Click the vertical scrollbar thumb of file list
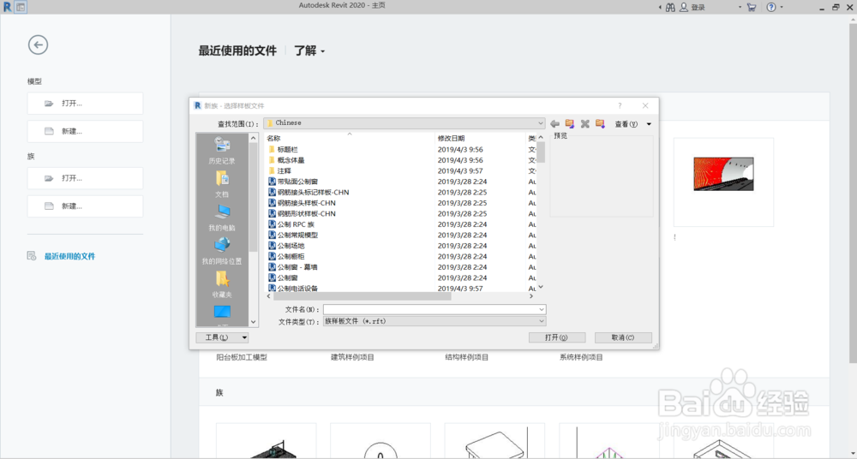 point(541,152)
